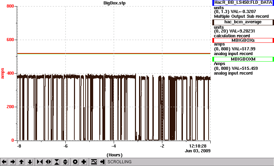This screenshot has width=274, height=166.
Task: Click the VAL=-0.3207 reading
Action: (244, 12)
